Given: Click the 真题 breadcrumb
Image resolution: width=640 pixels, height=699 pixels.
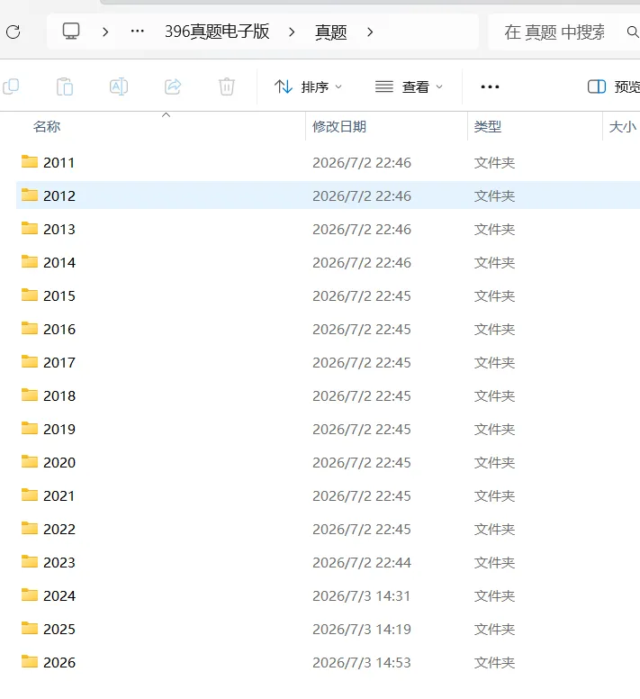Looking at the screenshot, I should [330, 32].
